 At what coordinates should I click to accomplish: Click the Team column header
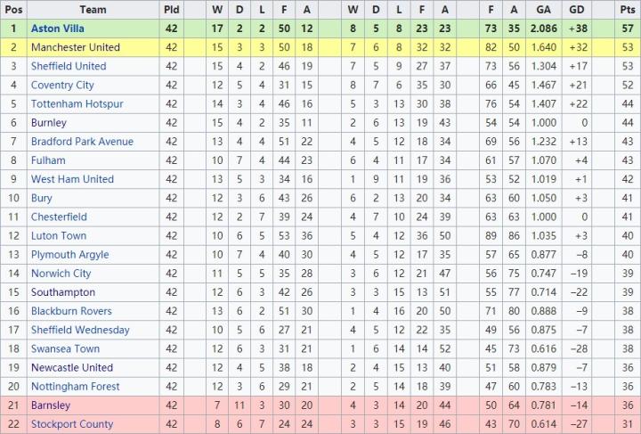coord(93,10)
